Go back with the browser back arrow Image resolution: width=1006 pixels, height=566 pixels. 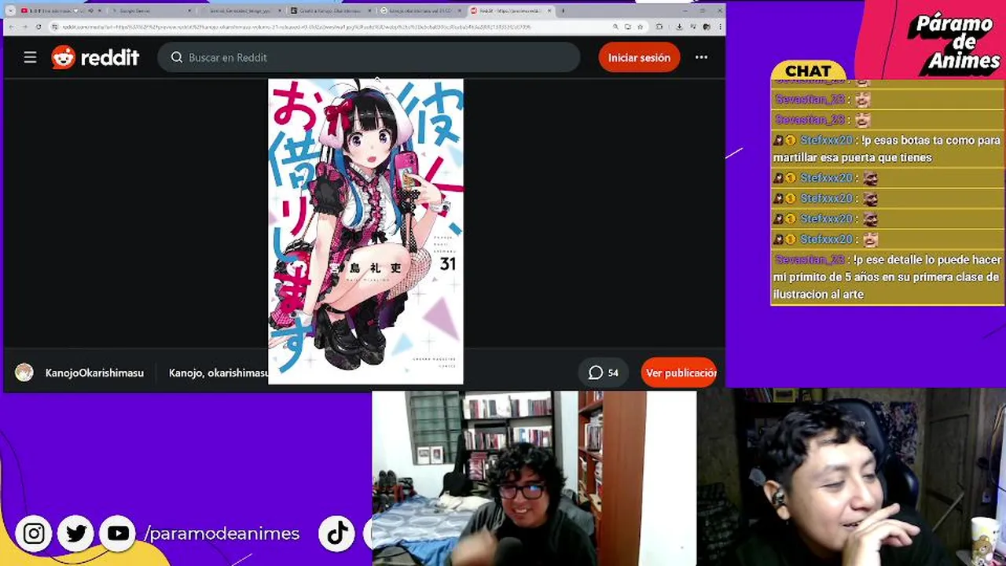click(x=12, y=27)
